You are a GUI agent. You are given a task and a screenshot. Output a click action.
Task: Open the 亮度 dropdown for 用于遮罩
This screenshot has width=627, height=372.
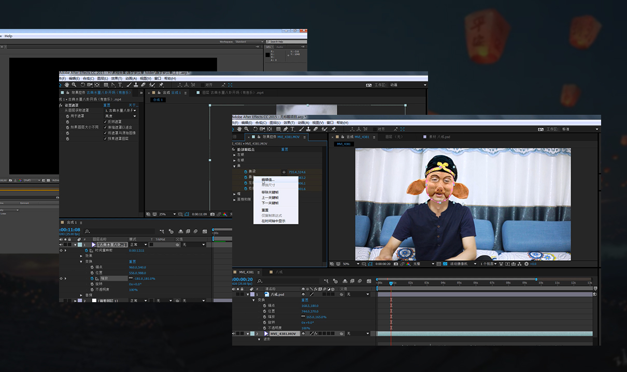[x=121, y=116]
